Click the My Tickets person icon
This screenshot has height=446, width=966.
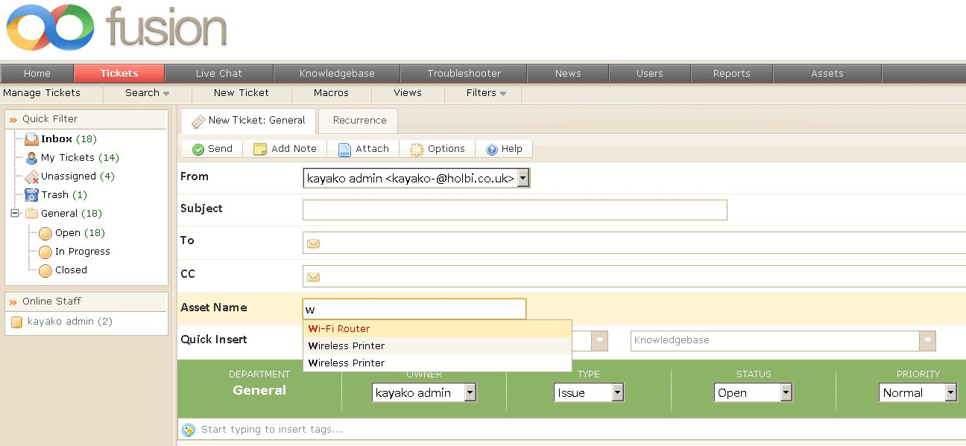tap(31, 158)
